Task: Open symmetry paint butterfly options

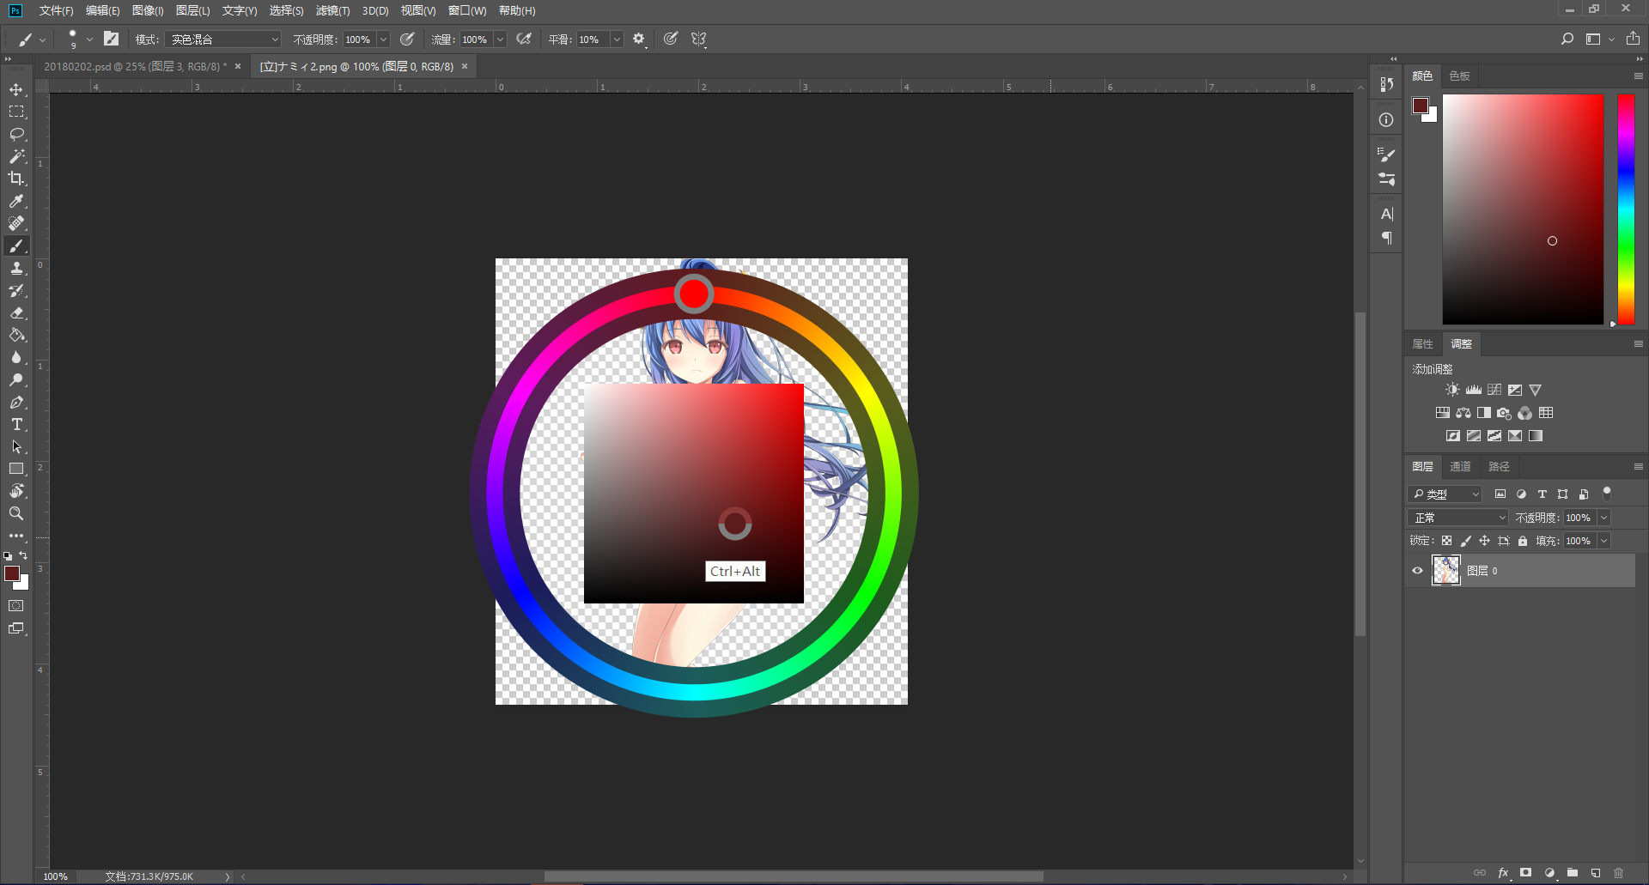Action: (699, 39)
